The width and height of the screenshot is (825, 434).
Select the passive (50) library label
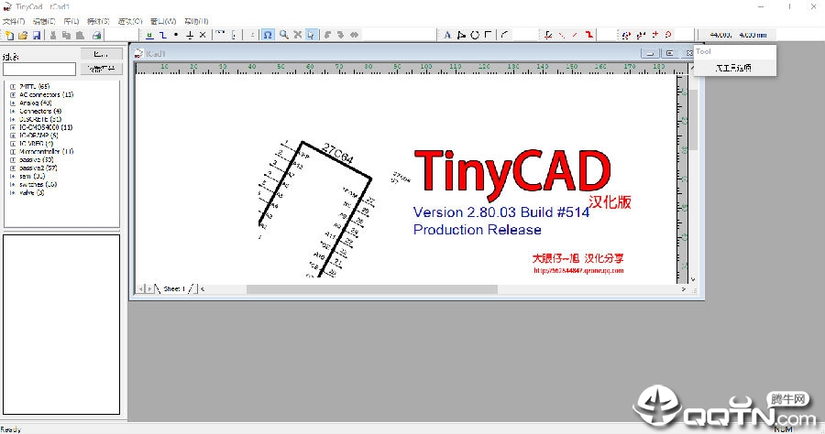pos(37,159)
